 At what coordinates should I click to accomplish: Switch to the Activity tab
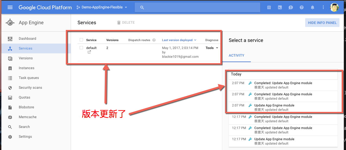coord(236,55)
